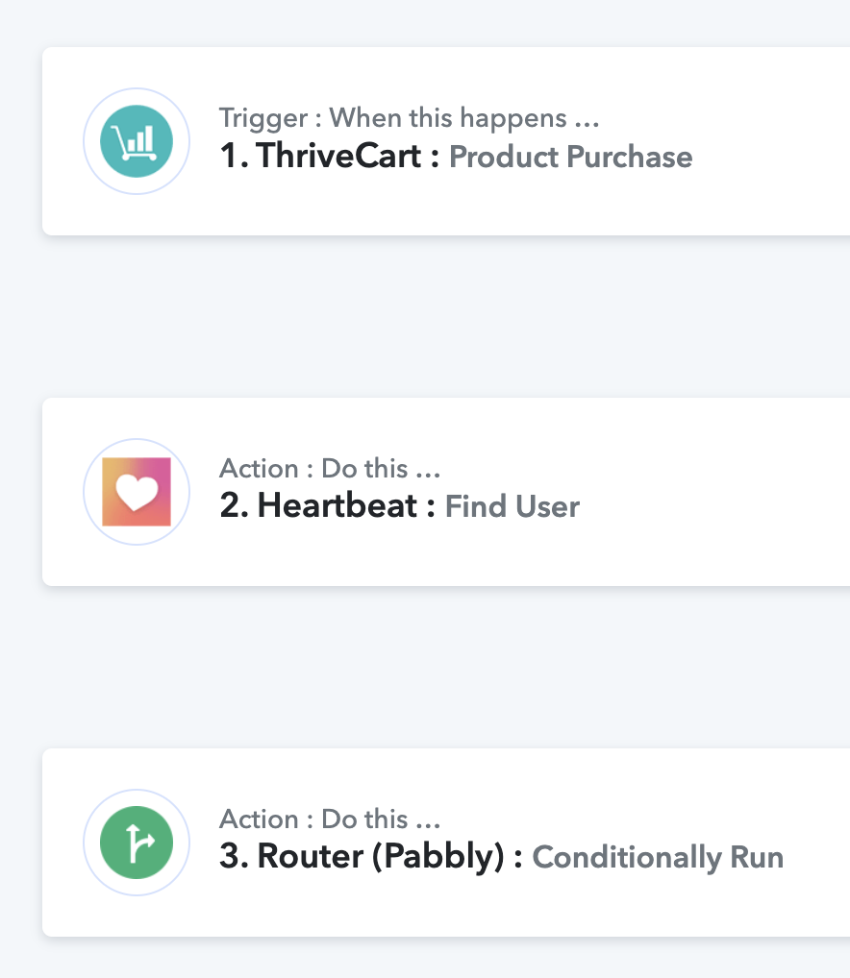Click the ThriveCart shopping cart icon
The height and width of the screenshot is (978, 850).
136,141
